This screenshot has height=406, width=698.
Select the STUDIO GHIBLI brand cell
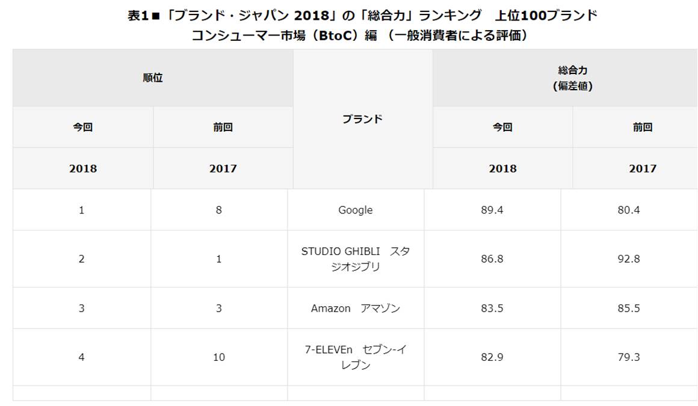pyautogui.click(x=355, y=259)
